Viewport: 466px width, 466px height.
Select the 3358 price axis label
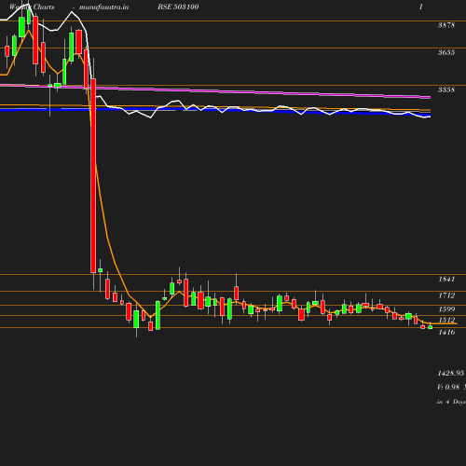click(446, 89)
